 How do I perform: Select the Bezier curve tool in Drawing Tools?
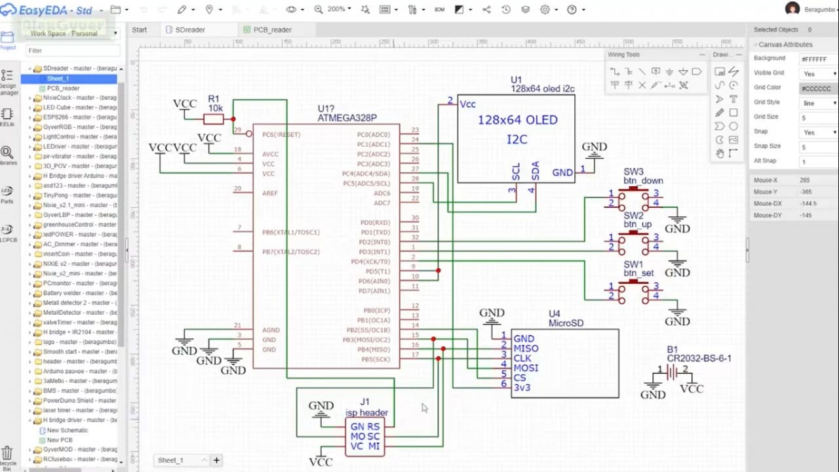click(x=720, y=85)
